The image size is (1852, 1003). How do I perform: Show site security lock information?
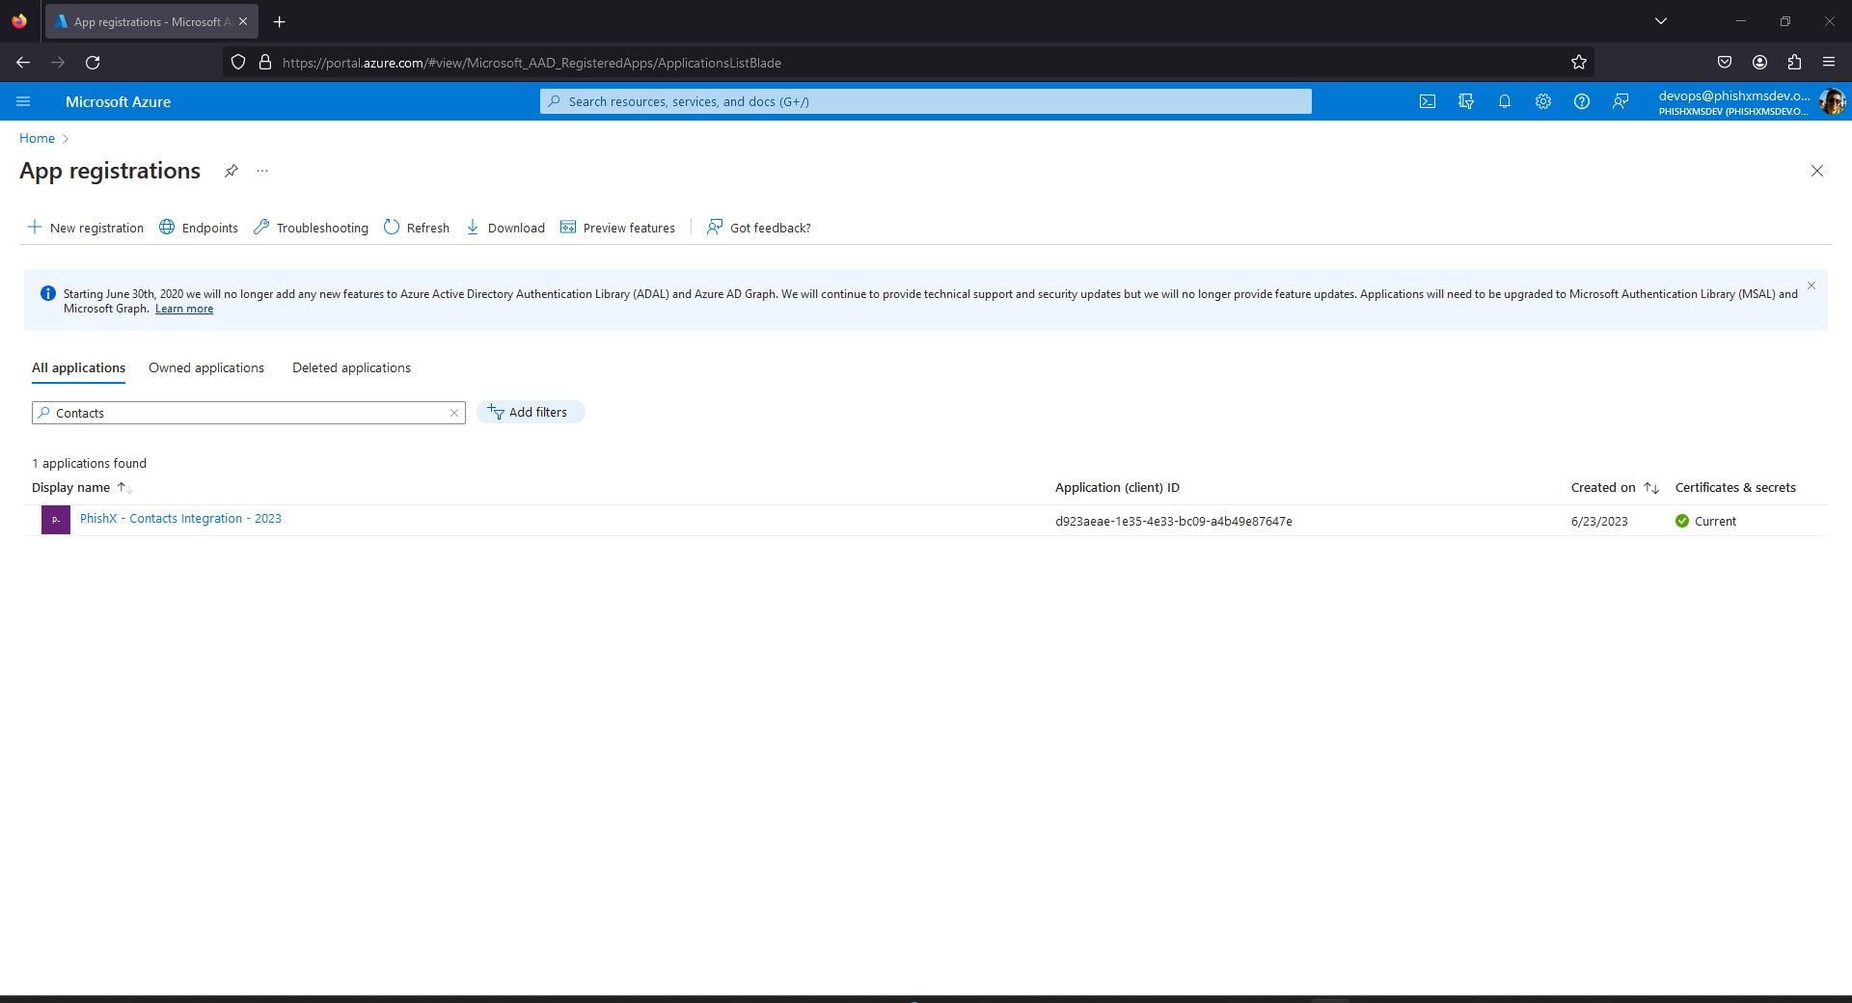pos(265,62)
